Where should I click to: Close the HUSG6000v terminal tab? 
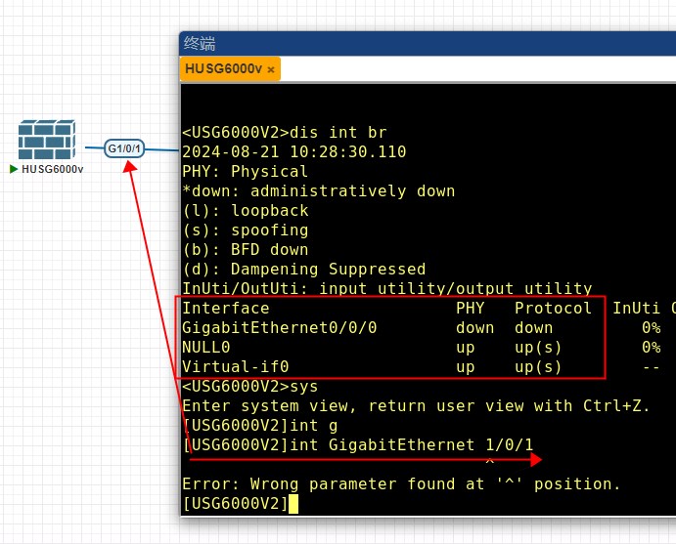pyautogui.click(x=271, y=69)
